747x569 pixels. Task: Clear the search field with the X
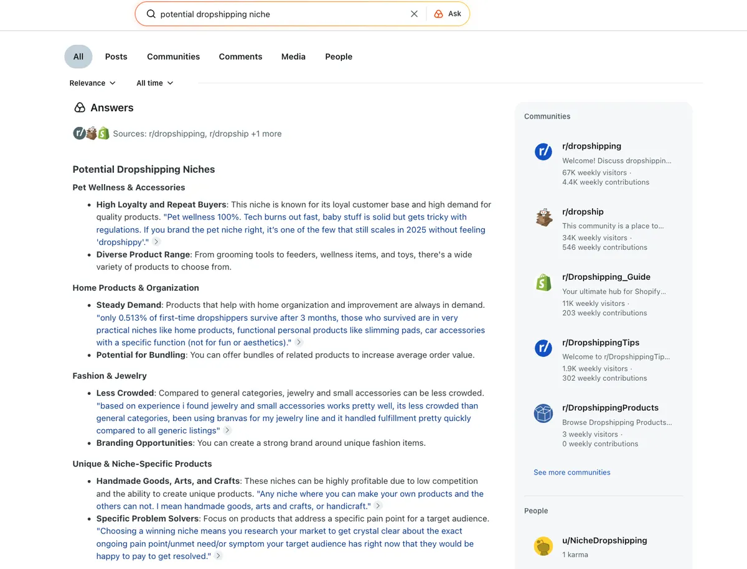pos(414,13)
